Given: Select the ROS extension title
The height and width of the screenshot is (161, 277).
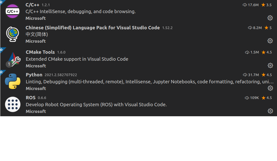Looking at the screenshot, I should tap(30, 98).
